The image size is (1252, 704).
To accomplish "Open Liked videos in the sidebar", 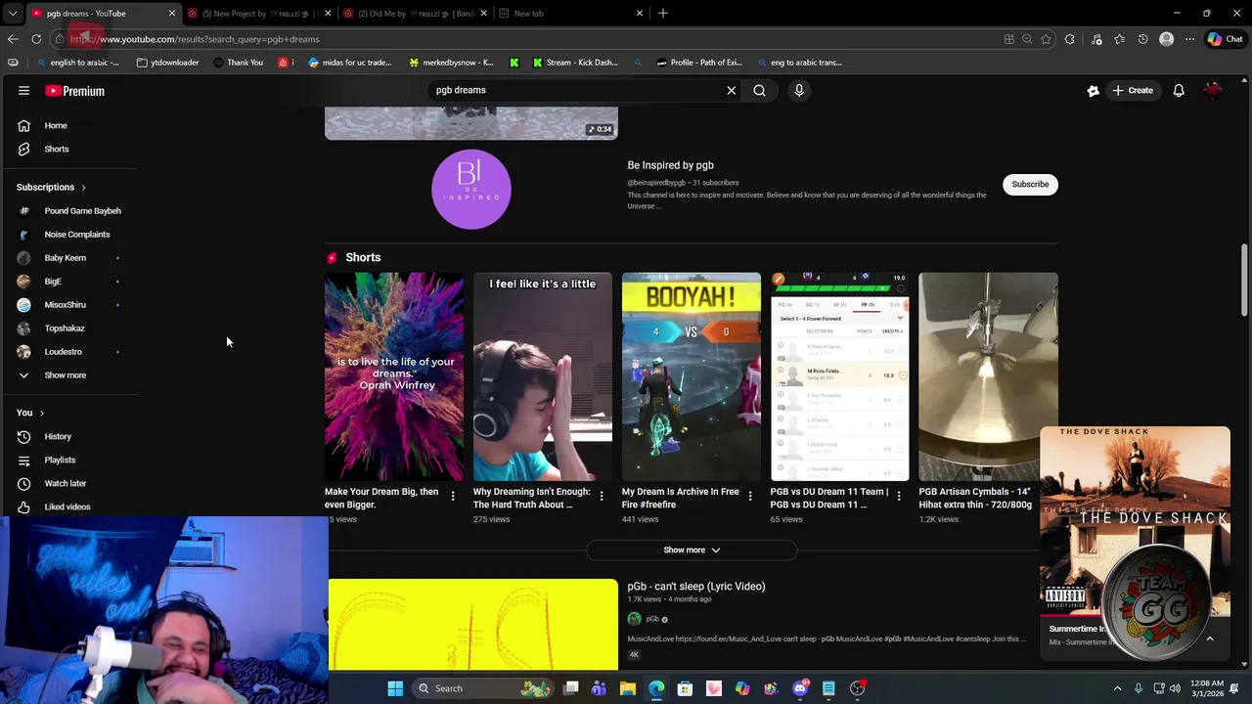I will [67, 506].
